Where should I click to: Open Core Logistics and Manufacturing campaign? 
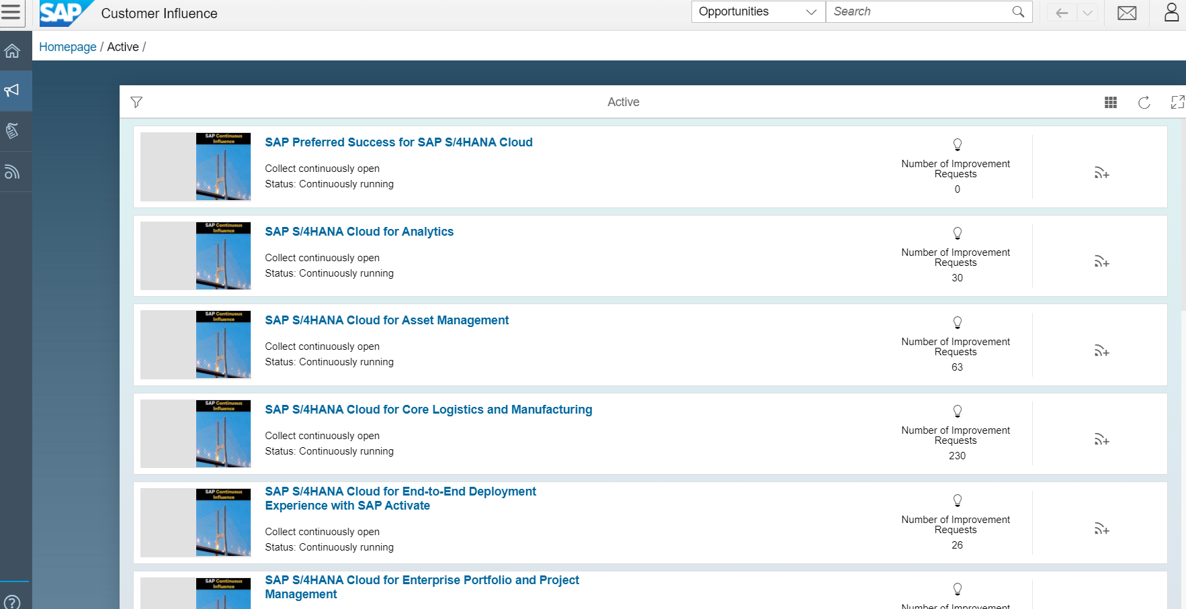coord(429,410)
